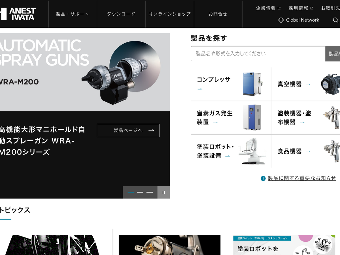Screen dimensions: 340x255
Task: Open the コンプレッサ category compressor image
Action: tap(252, 84)
